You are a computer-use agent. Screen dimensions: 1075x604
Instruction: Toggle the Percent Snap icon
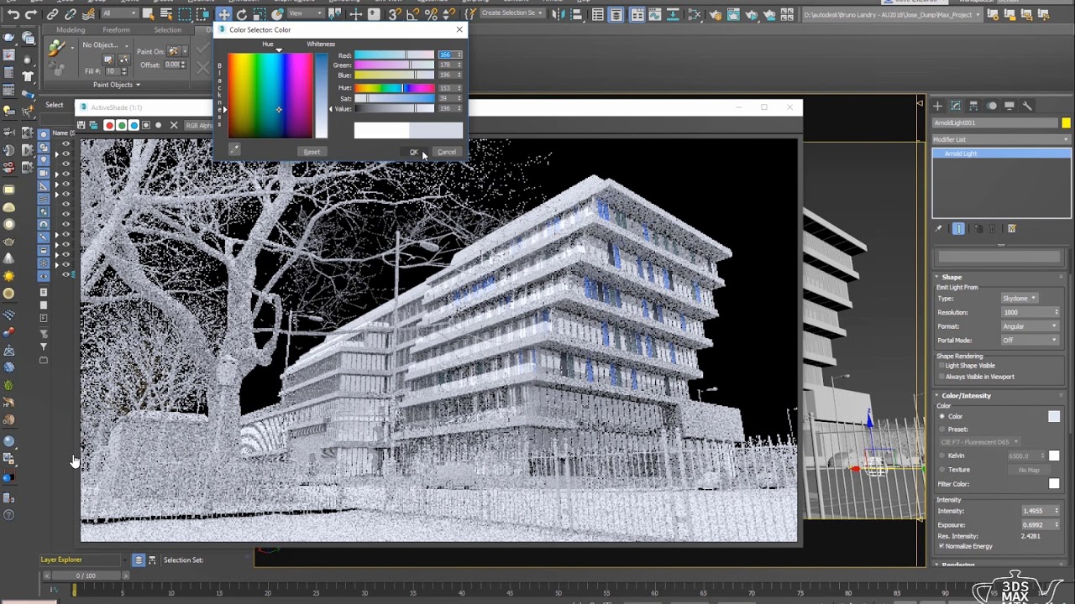[x=431, y=14]
